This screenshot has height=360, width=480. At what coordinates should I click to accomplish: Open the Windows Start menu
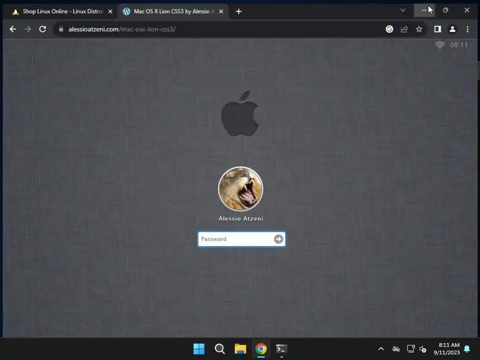point(199,349)
